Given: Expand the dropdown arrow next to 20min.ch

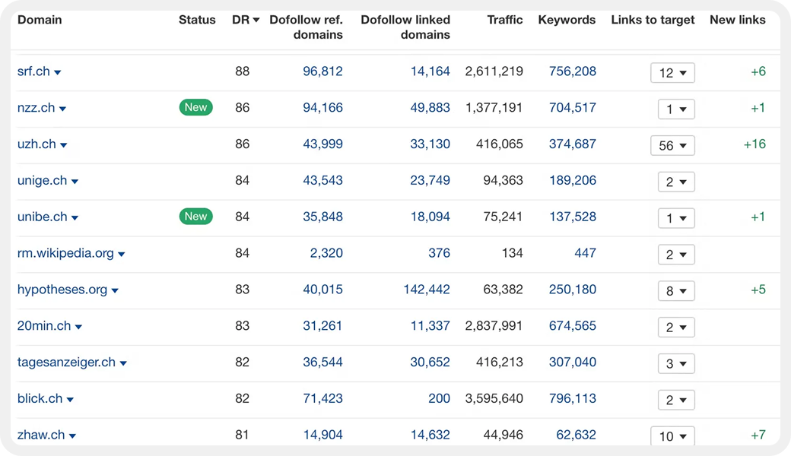Looking at the screenshot, I should [78, 327].
